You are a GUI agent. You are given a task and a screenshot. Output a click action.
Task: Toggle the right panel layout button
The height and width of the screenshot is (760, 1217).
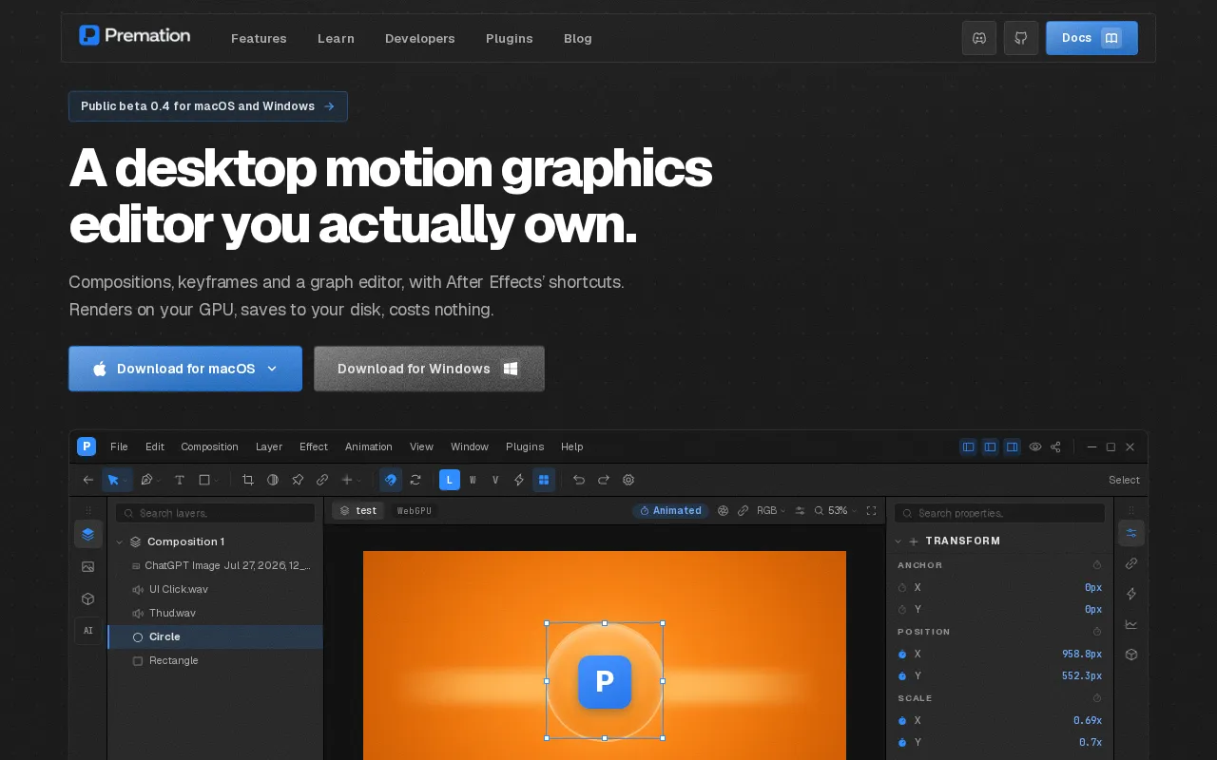pos(1013,446)
